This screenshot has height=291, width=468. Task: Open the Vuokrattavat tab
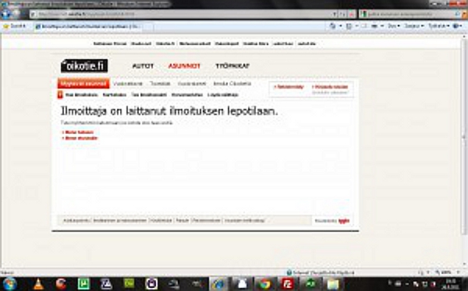(128, 84)
